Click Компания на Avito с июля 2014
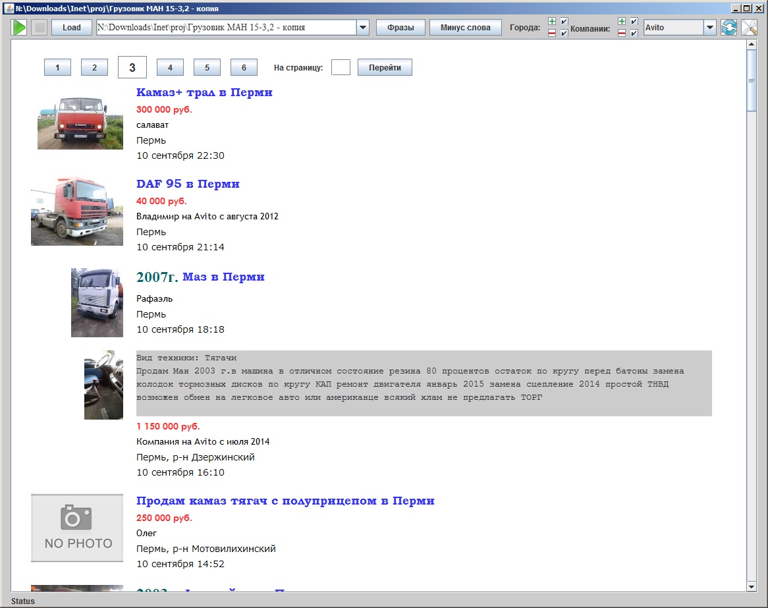768x608 pixels. 203,441
